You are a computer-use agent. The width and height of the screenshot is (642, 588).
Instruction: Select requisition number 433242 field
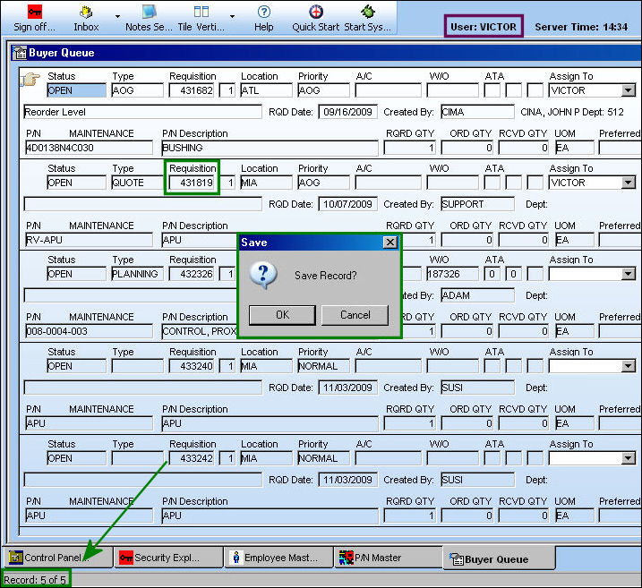pyautogui.click(x=192, y=458)
